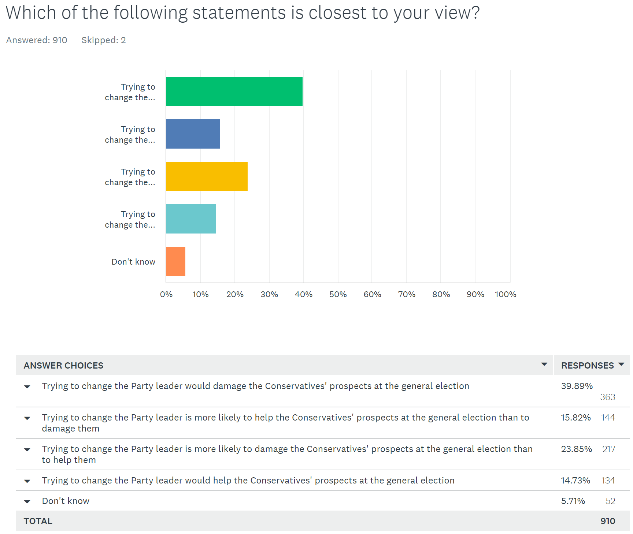
Task: Select the 'would help the Conservatives' answer text
Action: 248,481
